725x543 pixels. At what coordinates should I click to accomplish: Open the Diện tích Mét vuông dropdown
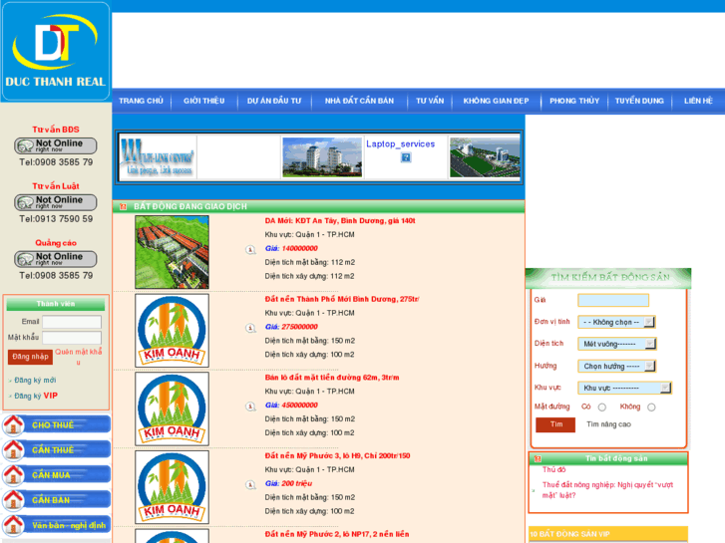pos(617,344)
